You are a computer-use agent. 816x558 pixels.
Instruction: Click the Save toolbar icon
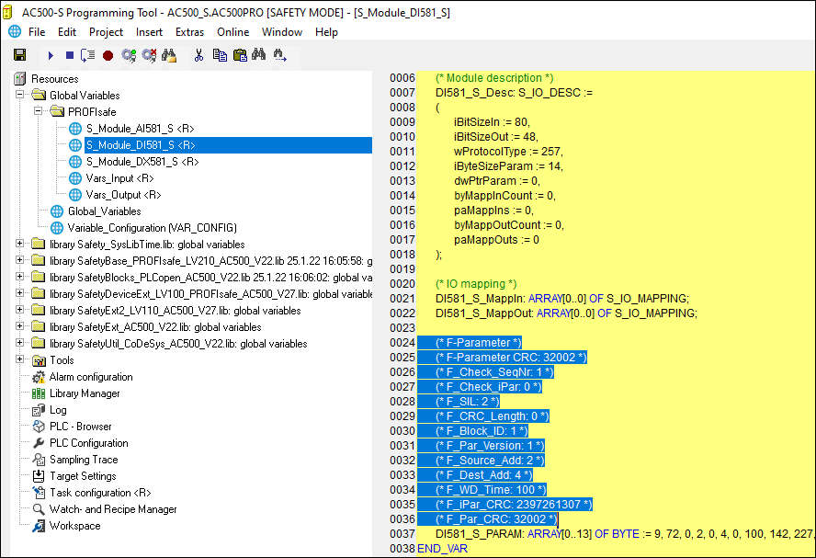click(x=19, y=55)
